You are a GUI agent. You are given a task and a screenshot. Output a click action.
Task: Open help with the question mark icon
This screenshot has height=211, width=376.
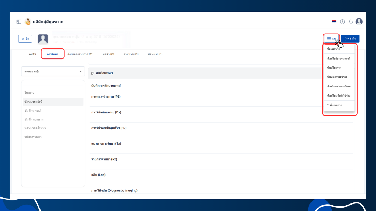(x=342, y=22)
